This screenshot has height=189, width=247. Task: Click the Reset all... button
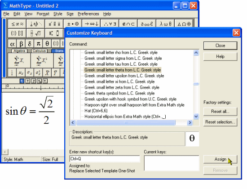point(220,112)
